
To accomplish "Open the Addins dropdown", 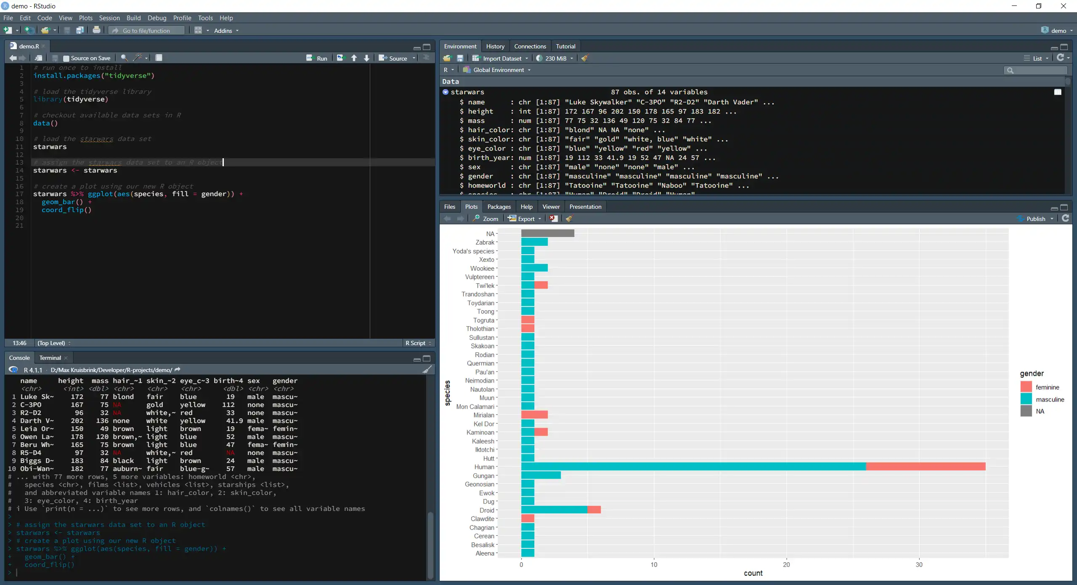I will point(226,30).
